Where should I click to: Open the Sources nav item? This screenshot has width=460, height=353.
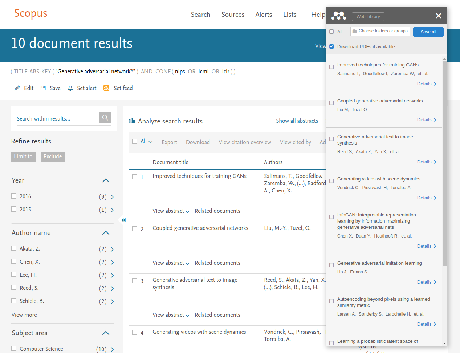click(233, 15)
